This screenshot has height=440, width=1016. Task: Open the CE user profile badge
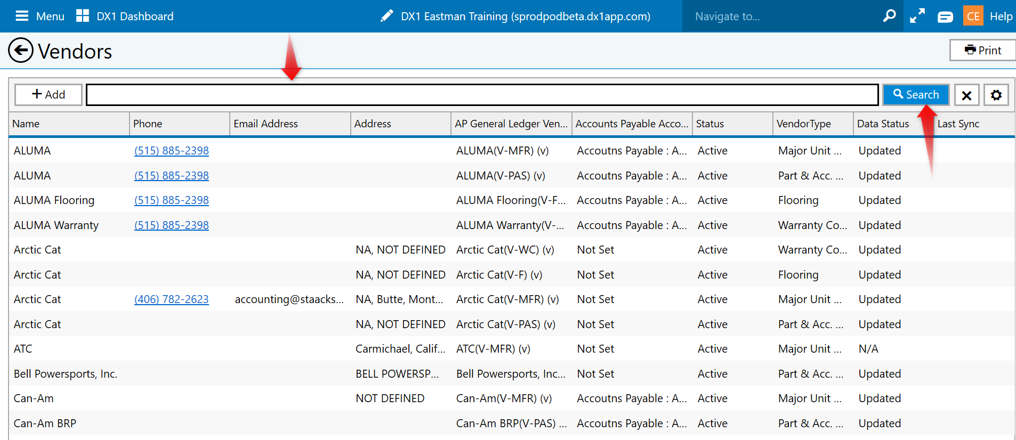tap(973, 16)
